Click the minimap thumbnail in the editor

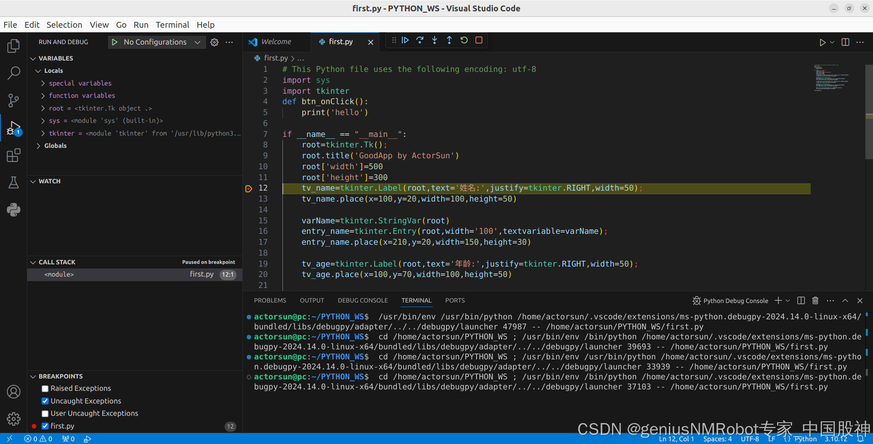tap(832, 77)
